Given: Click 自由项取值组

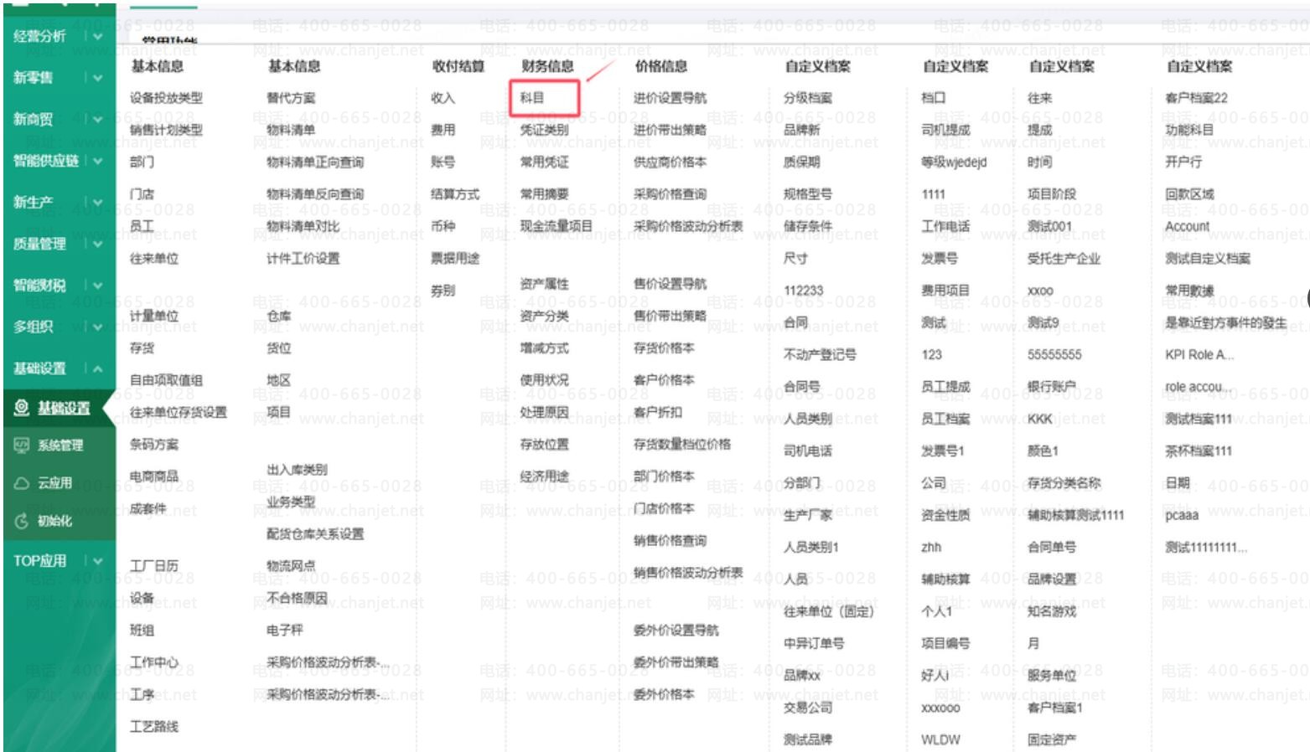Looking at the screenshot, I should point(166,380).
